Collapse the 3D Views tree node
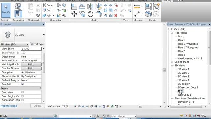Screen dimensions: 211x119 tap(172, 66)
